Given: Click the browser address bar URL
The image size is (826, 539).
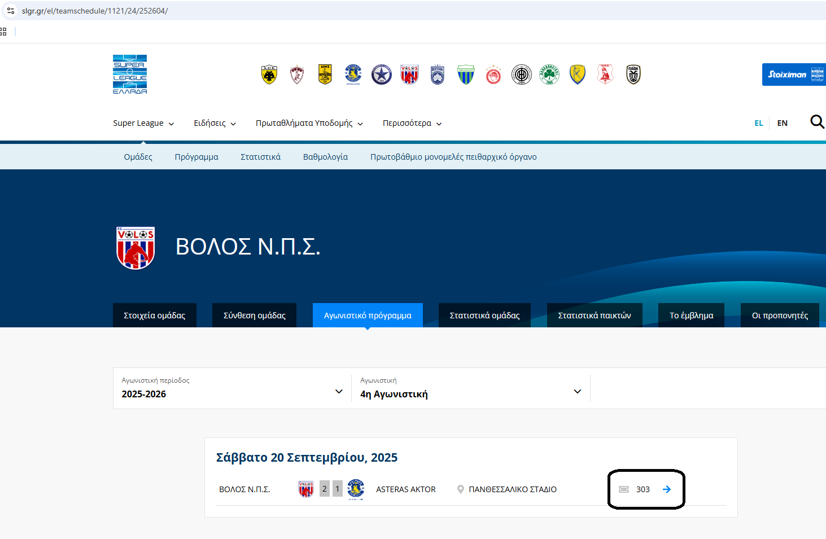Looking at the screenshot, I should (95, 11).
